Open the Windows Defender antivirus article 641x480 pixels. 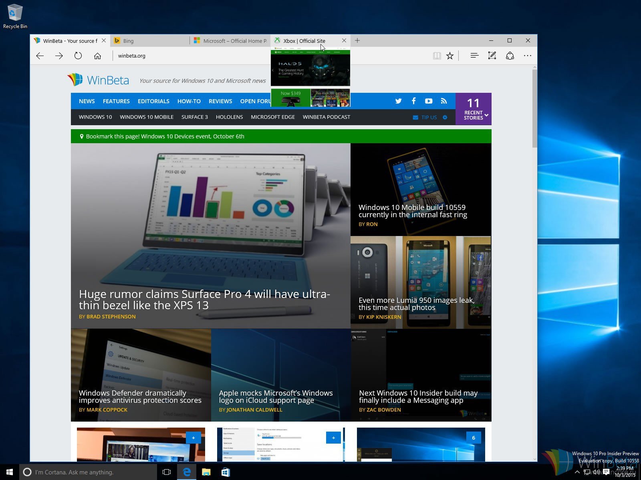140,396
